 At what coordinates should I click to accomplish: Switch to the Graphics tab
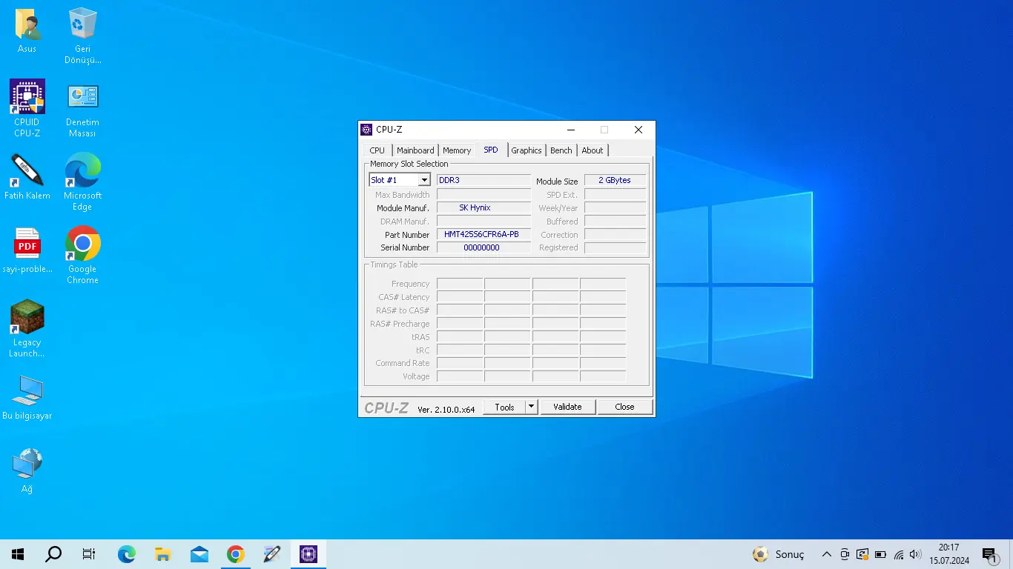click(x=527, y=150)
